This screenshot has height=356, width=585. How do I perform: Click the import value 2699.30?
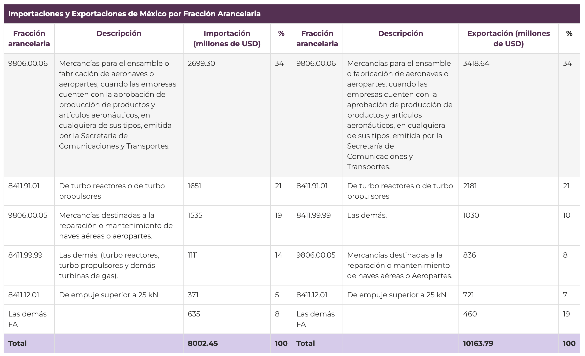(x=201, y=64)
